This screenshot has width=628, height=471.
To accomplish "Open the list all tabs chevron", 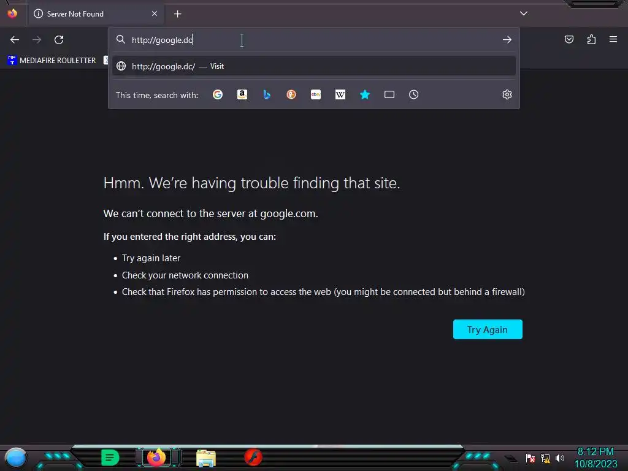I will [x=524, y=13].
